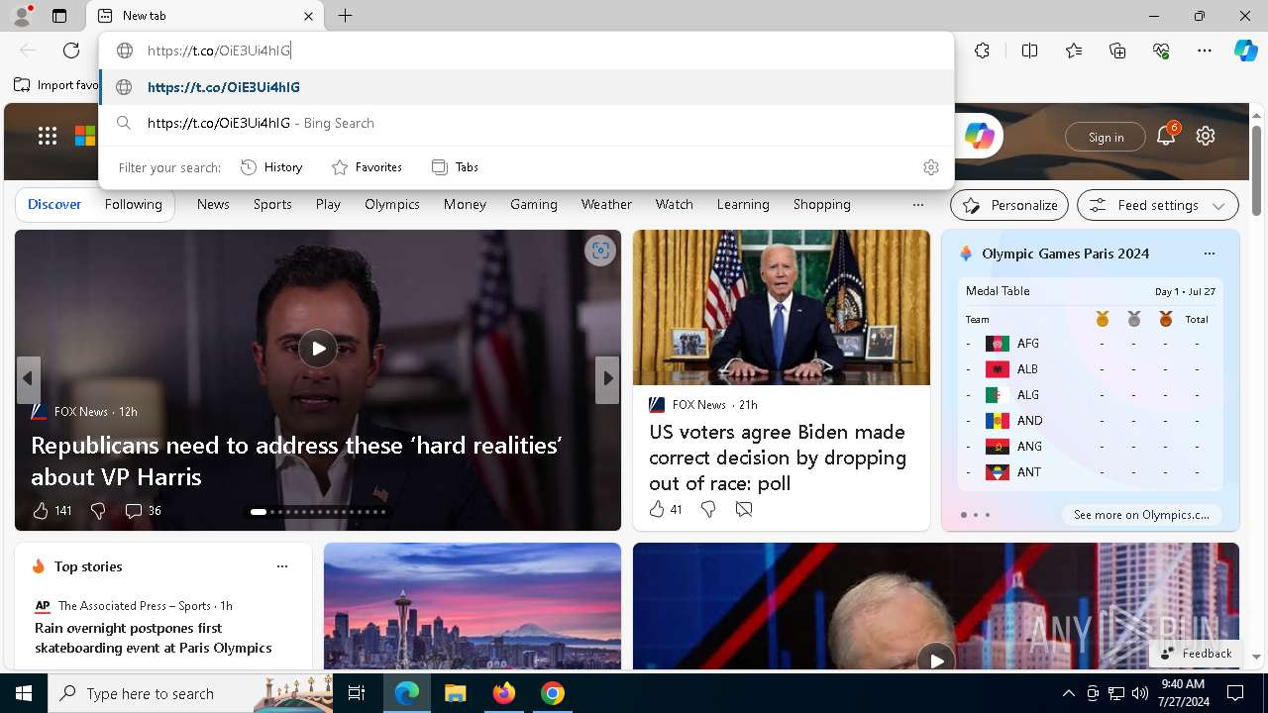The width and height of the screenshot is (1268, 713).
Task: Open Copilot colorful icon on page
Action: click(980, 136)
